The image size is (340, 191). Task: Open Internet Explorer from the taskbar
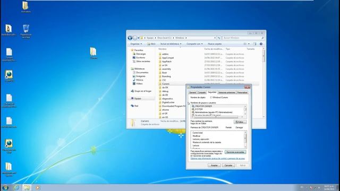[16, 187]
